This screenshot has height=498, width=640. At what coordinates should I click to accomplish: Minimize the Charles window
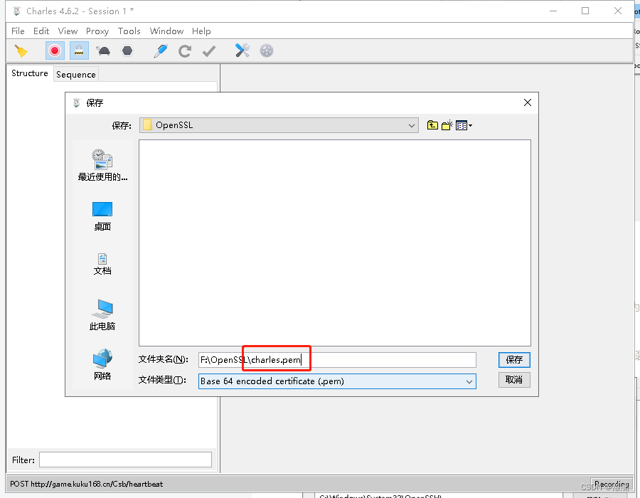[x=553, y=11]
